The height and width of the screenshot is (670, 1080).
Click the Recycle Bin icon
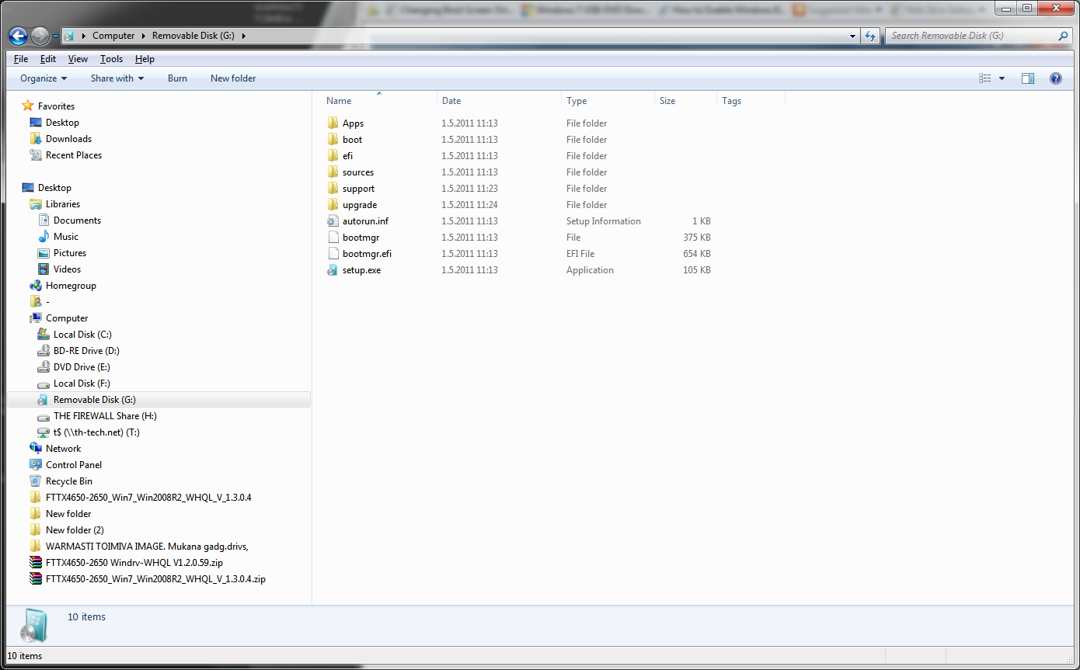tap(36, 481)
